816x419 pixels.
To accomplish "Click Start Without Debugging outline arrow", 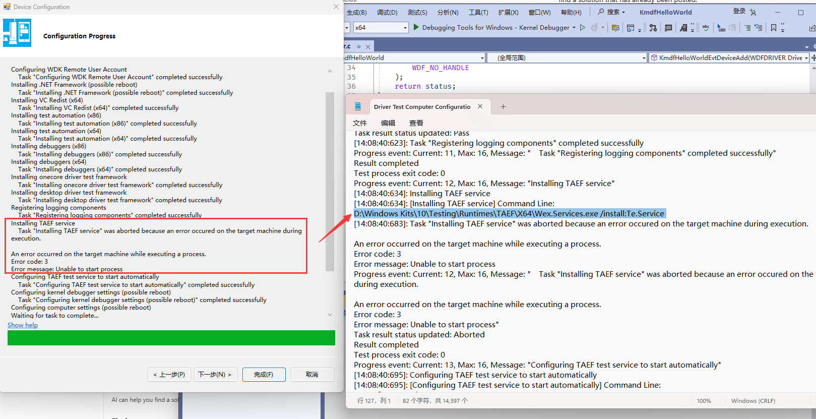I will (x=583, y=27).
